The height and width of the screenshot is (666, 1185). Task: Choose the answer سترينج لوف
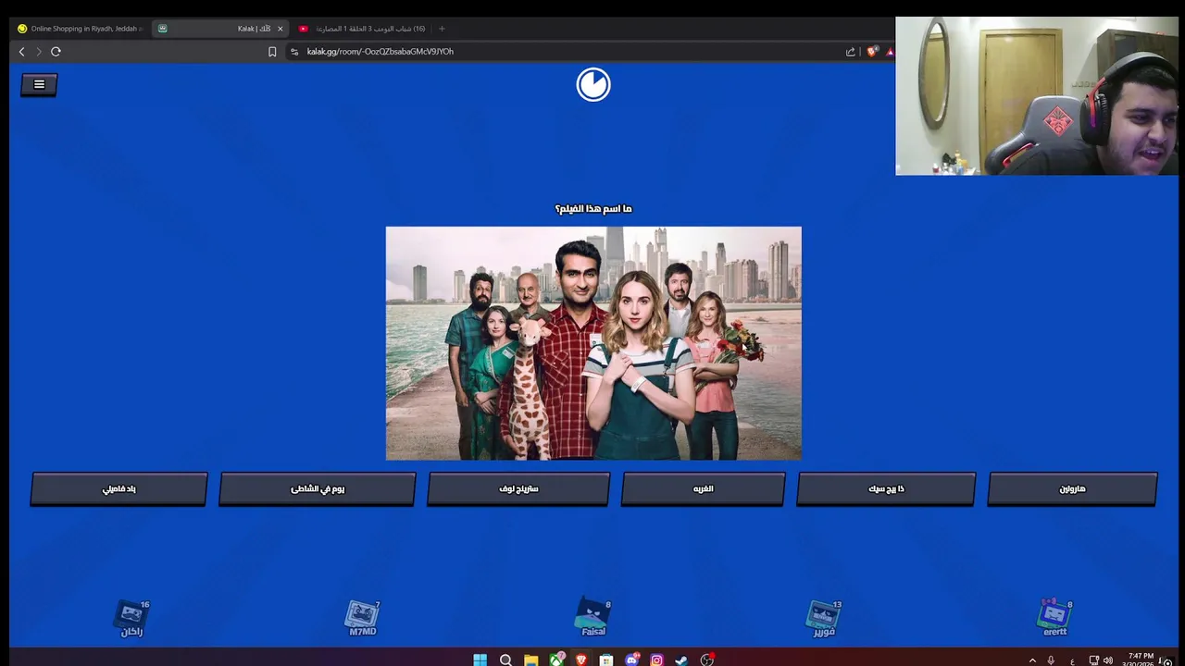click(x=518, y=489)
